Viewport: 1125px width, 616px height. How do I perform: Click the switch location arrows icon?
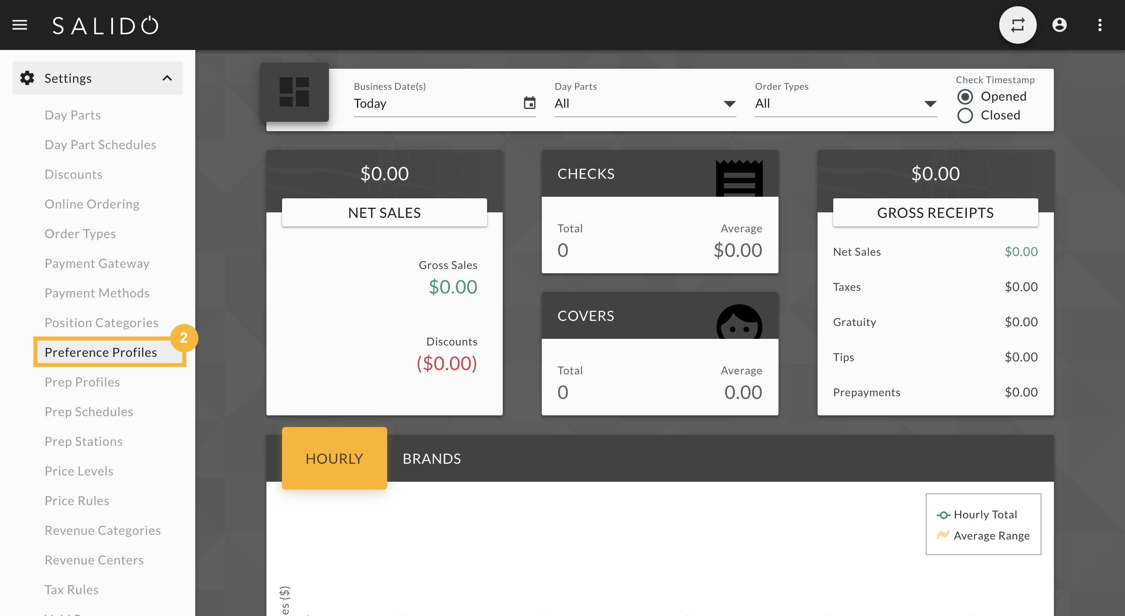coord(1018,25)
